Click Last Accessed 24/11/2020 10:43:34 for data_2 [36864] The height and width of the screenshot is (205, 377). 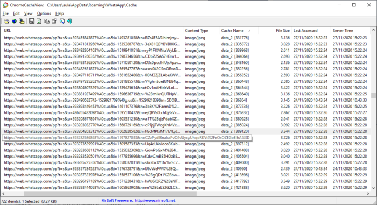click(310, 100)
